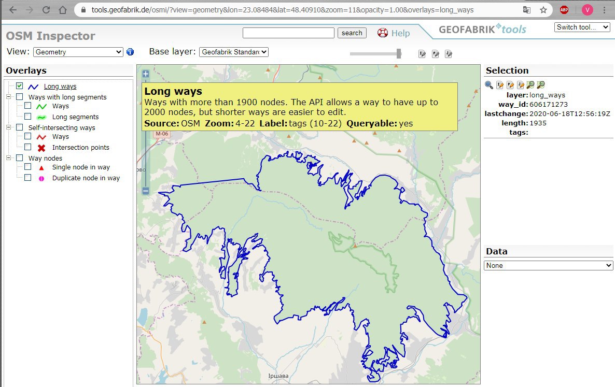Uncheck the Long ways overlay checkbox

tap(20, 86)
